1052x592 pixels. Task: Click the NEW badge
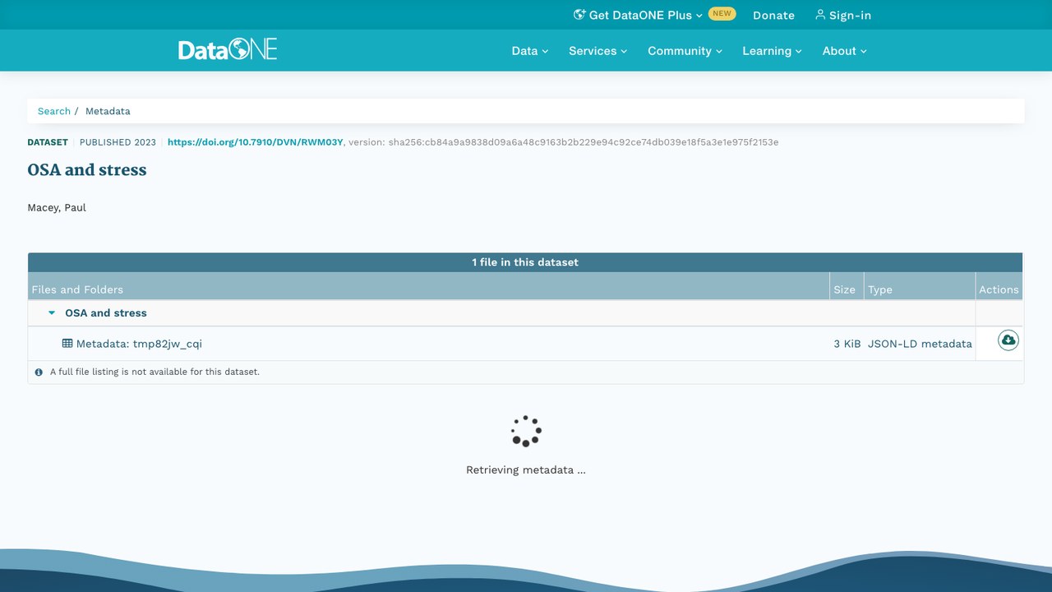coord(722,14)
